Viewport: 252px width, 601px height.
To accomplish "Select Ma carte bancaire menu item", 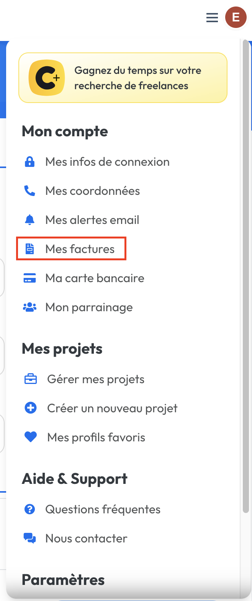I will (95, 278).
